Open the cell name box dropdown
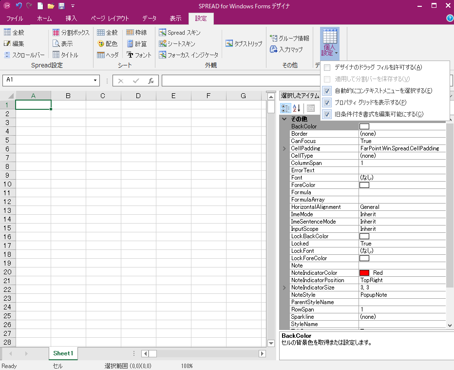 (x=95, y=81)
